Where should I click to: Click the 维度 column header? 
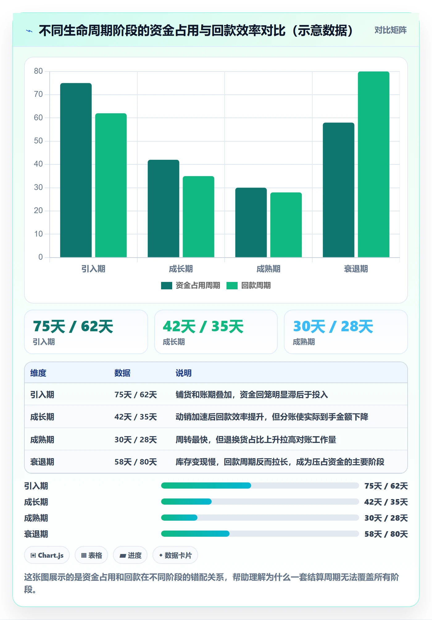coord(38,373)
